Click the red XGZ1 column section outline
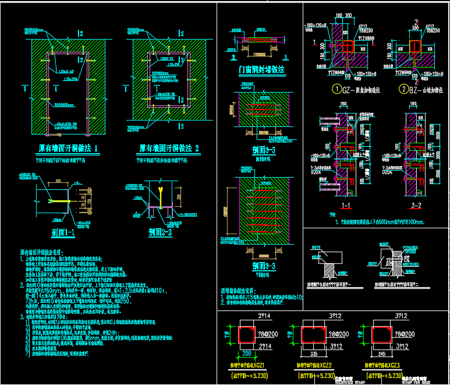This screenshot has height=385, width=450. 247,334
